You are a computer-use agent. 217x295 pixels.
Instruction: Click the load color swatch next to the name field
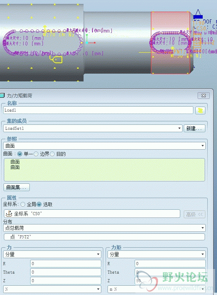pos(200,110)
